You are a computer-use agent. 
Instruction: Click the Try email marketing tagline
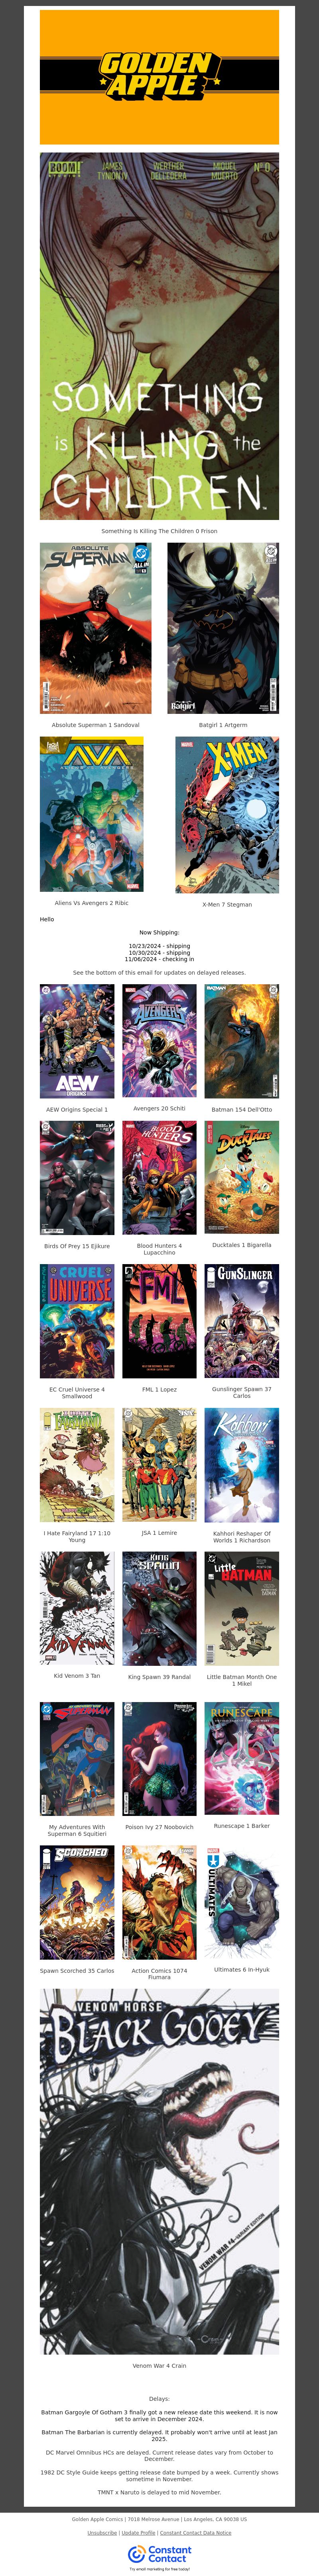point(159,2569)
